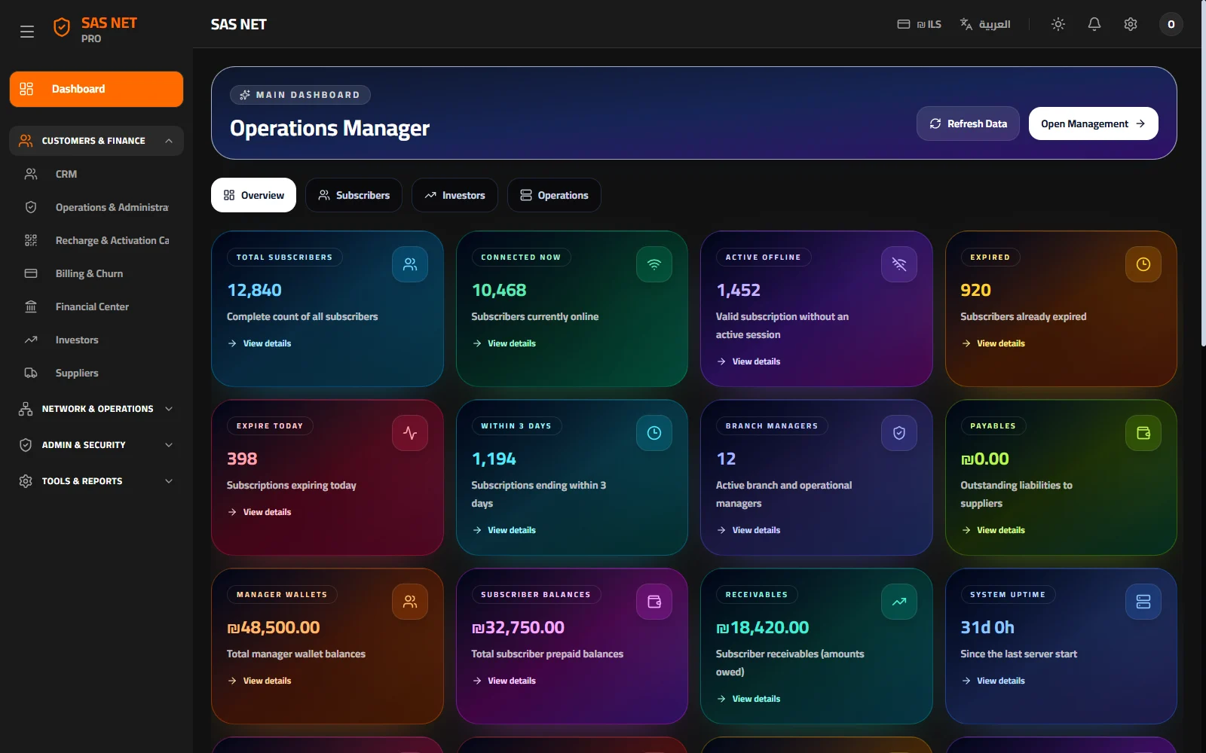Click the ₪48,500.00 wallet balance
Viewport: 1206px width, 753px height.
[x=274, y=627]
